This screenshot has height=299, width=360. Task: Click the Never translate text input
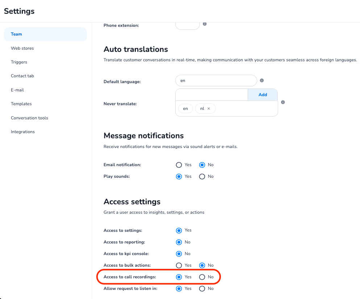[212, 95]
